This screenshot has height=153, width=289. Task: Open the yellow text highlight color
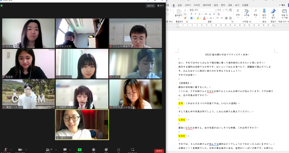point(198,18)
